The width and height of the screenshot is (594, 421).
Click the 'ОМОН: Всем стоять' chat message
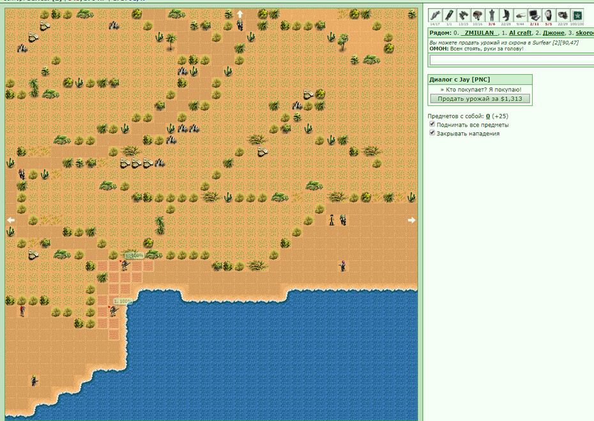(x=476, y=49)
